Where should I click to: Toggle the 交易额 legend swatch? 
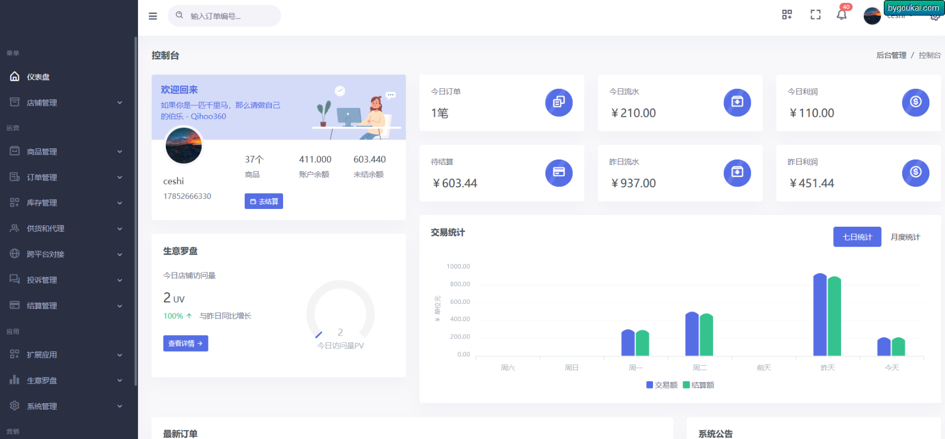point(650,385)
